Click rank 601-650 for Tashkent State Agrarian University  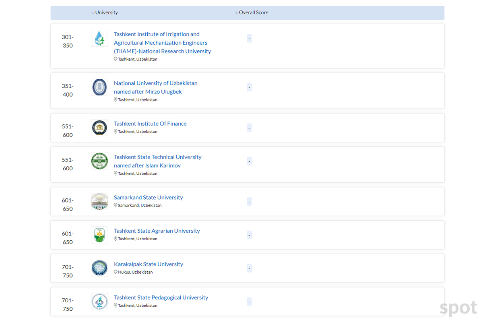point(68,237)
